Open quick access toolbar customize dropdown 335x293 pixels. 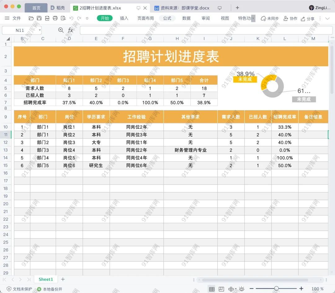point(87,18)
